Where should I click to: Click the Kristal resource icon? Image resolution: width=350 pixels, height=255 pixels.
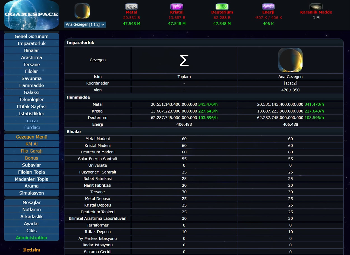click(177, 7)
